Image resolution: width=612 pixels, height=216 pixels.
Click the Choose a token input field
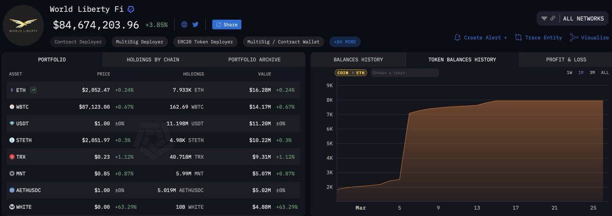(x=404, y=73)
